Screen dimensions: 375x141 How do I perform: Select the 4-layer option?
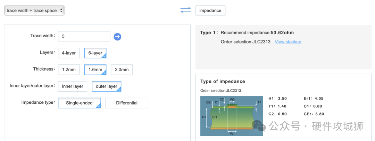[x=69, y=53]
